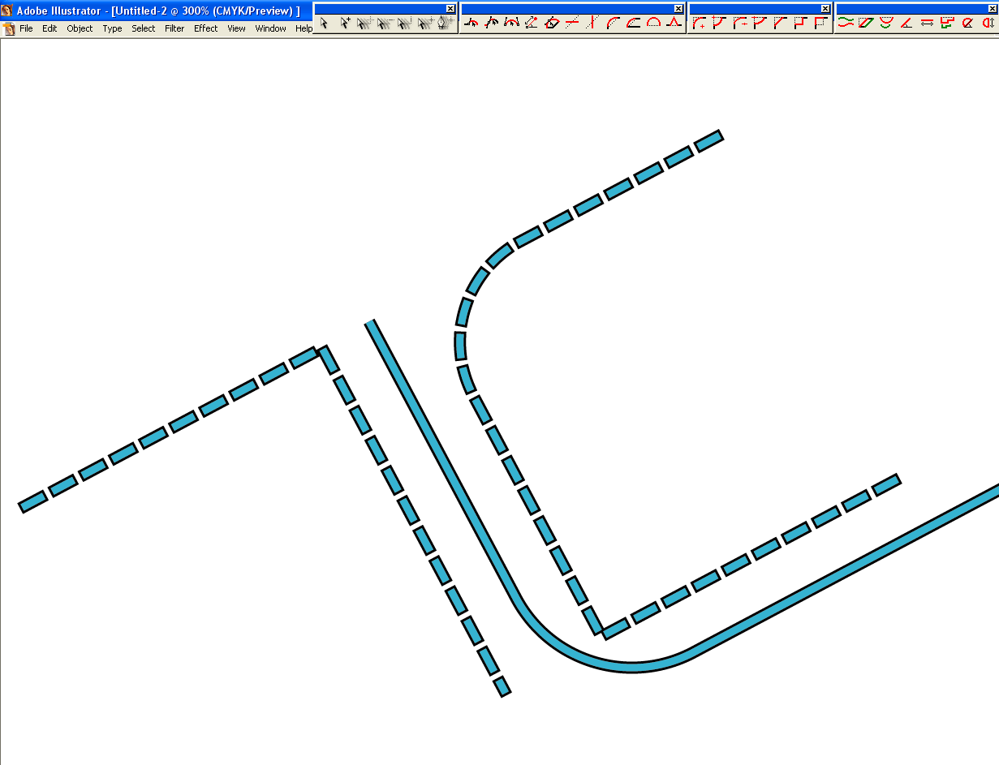Close the red-green transform tools palette
Image resolution: width=999 pixels, height=765 pixels.
[x=993, y=8]
